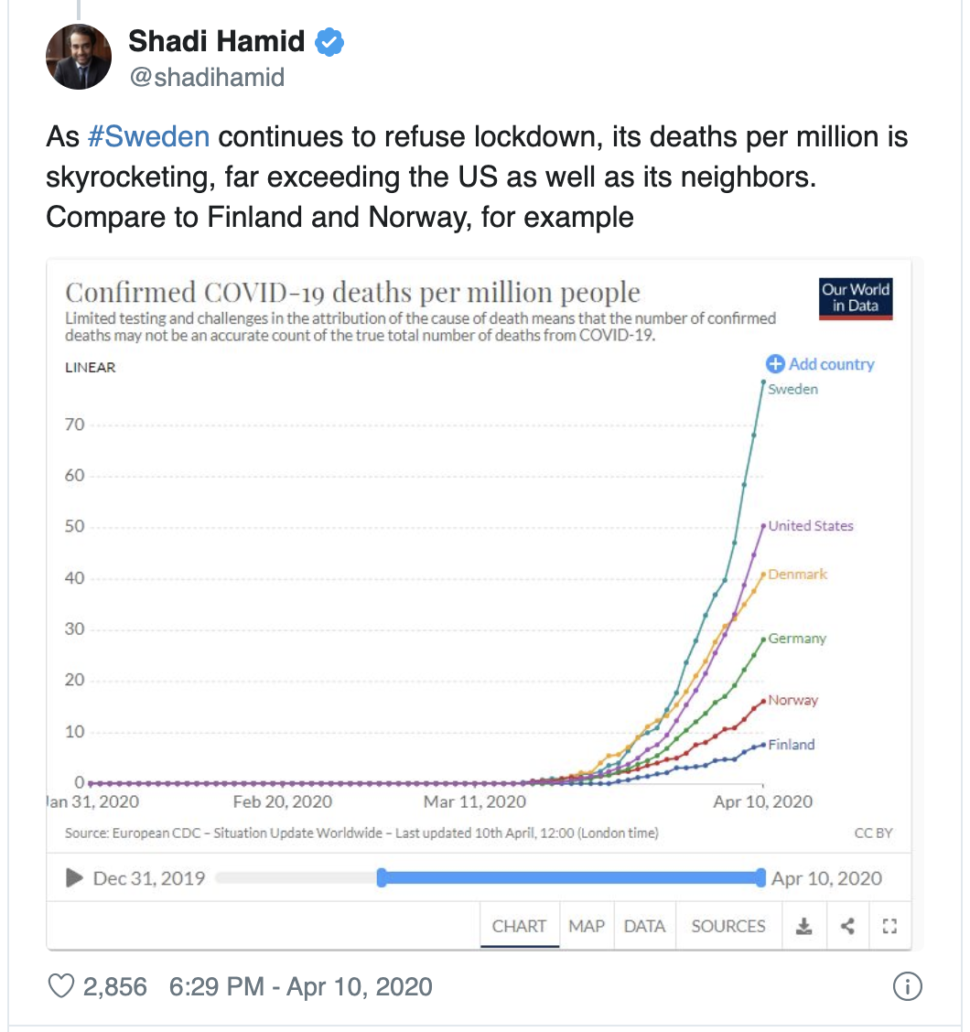Image resolution: width=970 pixels, height=1032 pixels.
Task: Toggle the LINEAR scale label
Action: [x=91, y=368]
